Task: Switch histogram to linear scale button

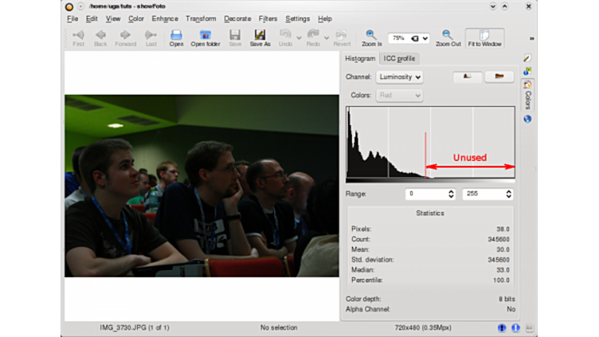Action: tap(468, 77)
